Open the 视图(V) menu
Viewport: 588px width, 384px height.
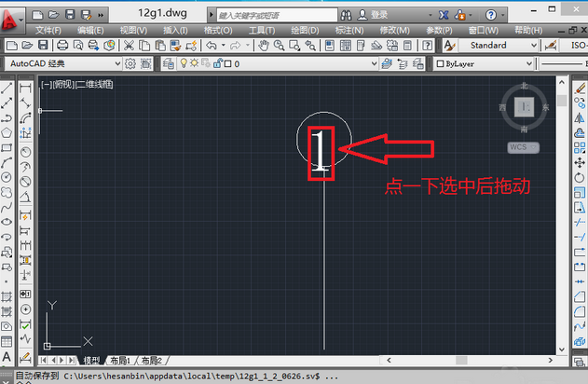(133, 31)
